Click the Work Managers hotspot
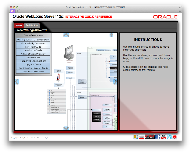The image size is (191, 153). 107,118
